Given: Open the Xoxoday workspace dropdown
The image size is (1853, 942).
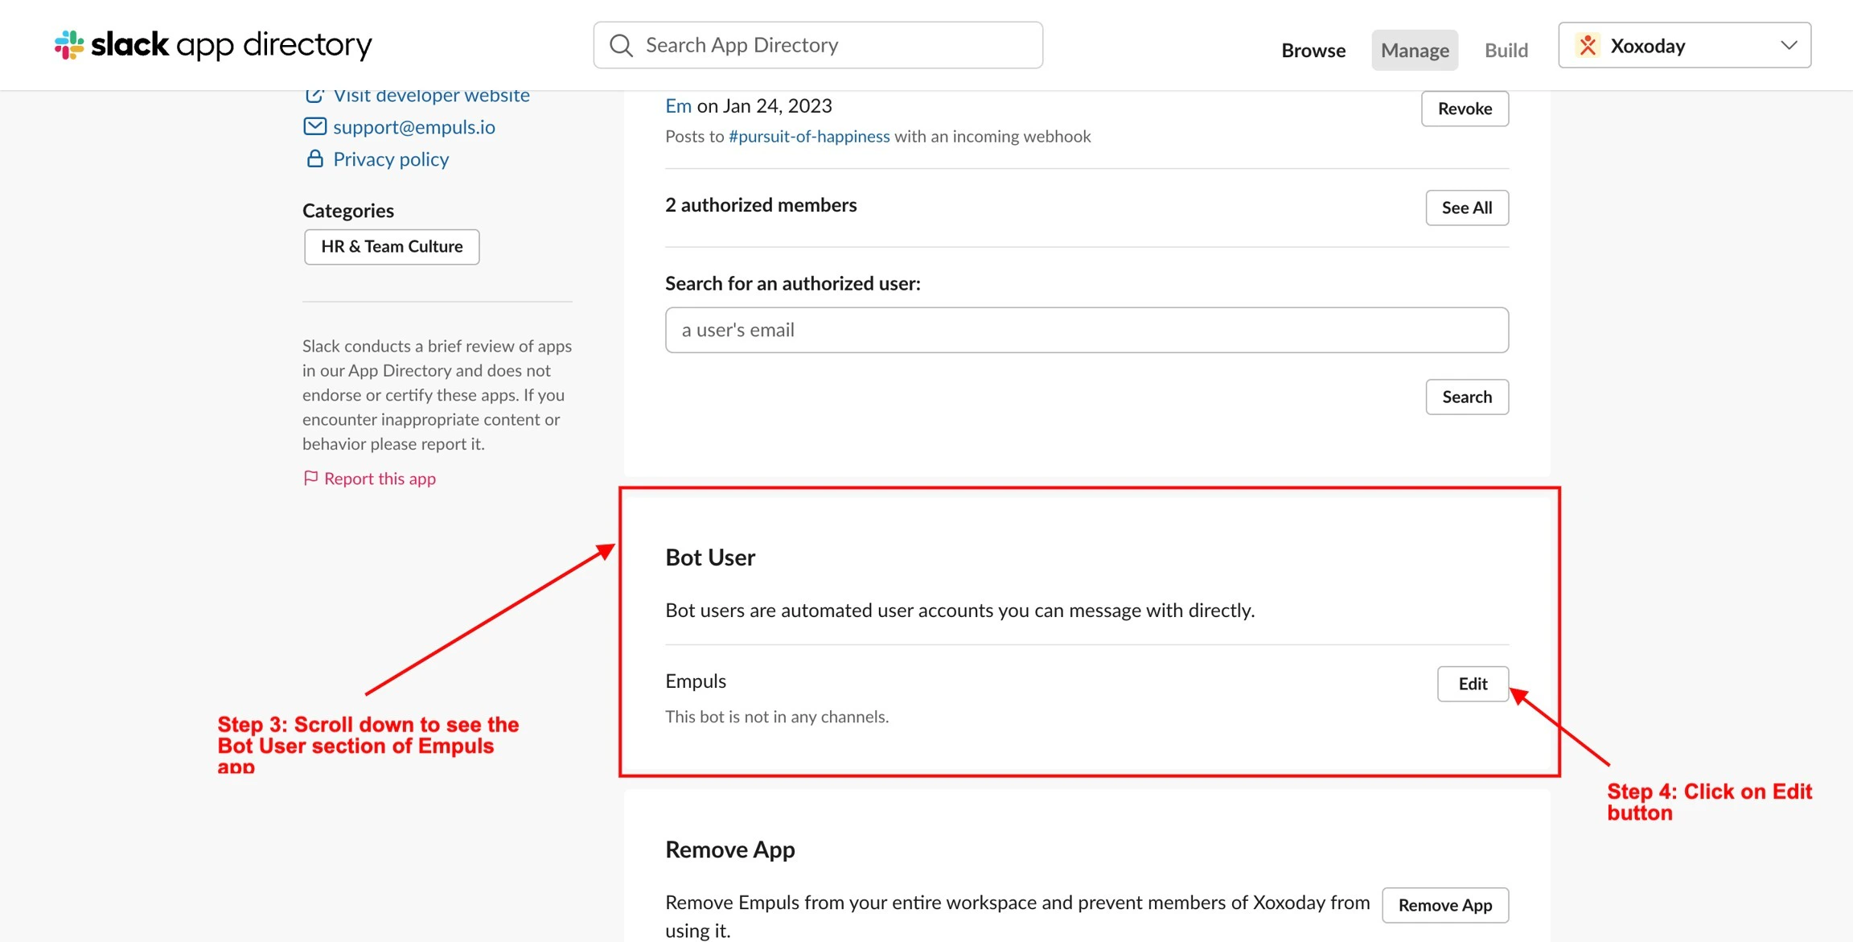Looking at the screenshot, I should coord(1684,45).
